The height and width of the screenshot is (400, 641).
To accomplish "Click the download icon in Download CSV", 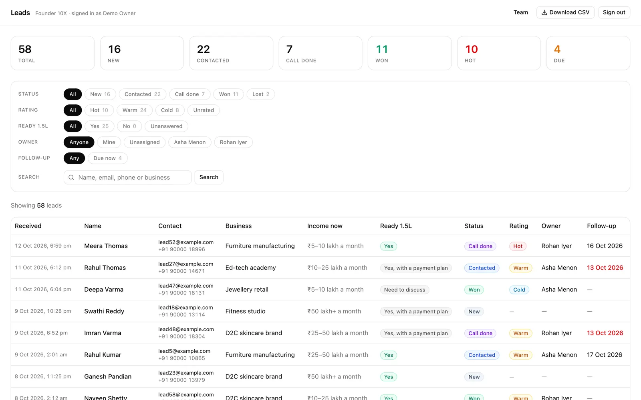I will tap(544, 12).
